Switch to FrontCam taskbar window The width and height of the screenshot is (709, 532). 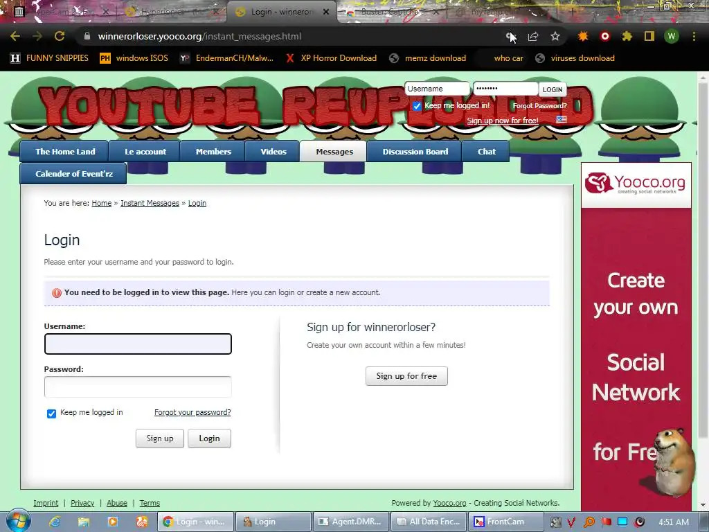point(505,522)
